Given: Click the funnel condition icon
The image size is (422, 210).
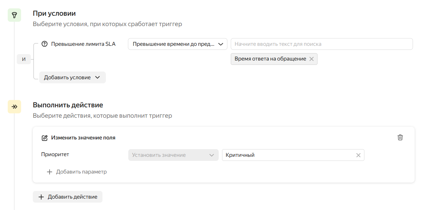Looking at the screenshot, I should [x=14, y=15].
